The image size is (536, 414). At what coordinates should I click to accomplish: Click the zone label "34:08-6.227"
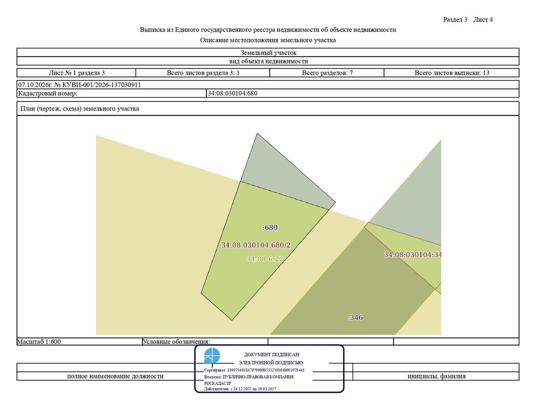pos(266,259)
